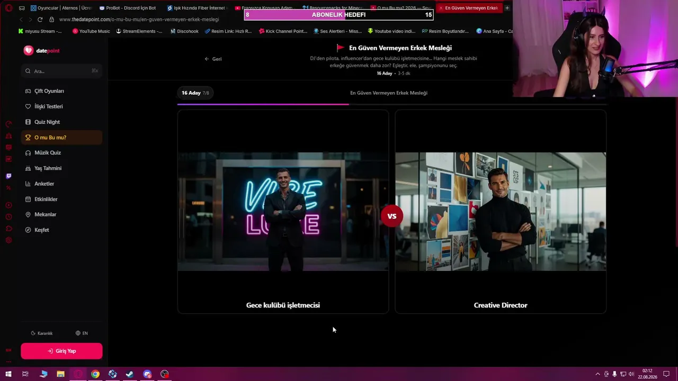Click the En Güven Vermeyen Erkek Mesleği heading
The width and height of the screenshot is (678, 381).
[400, 48]
